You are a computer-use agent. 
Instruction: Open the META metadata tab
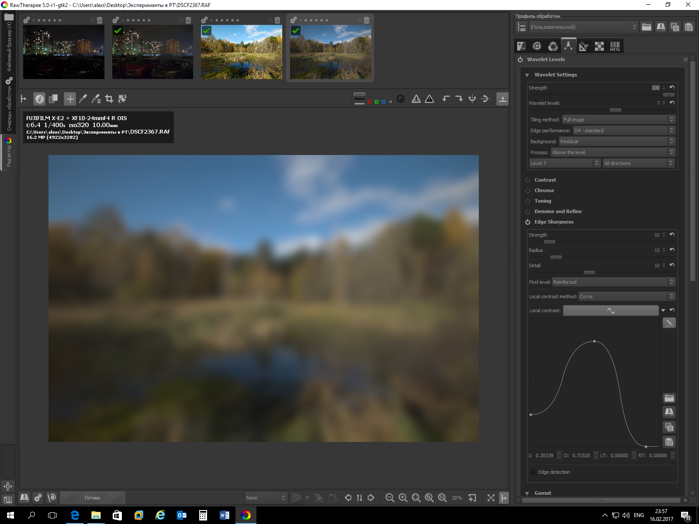615,46
